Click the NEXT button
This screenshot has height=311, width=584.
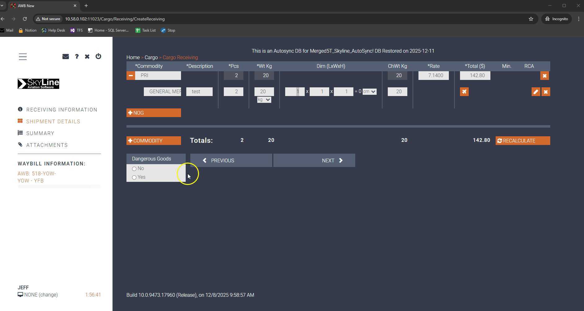pos(314,160)
